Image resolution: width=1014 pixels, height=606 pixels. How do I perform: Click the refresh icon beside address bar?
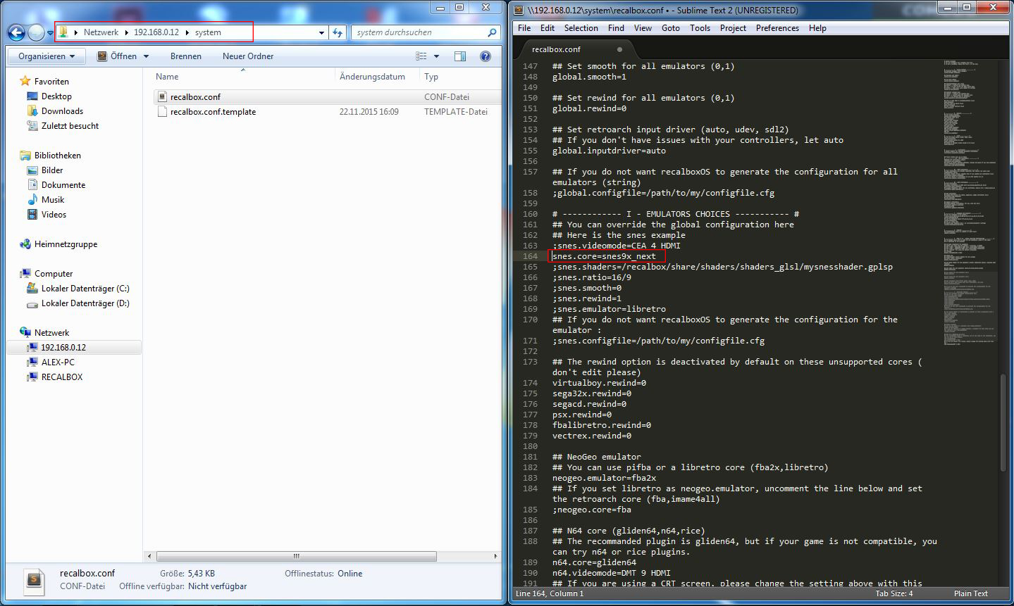(x=338, y=32)
